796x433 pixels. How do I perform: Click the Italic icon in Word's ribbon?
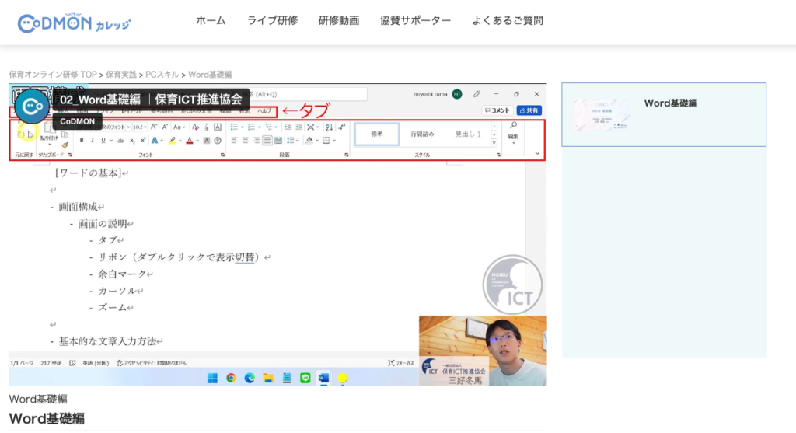(93, 141)
